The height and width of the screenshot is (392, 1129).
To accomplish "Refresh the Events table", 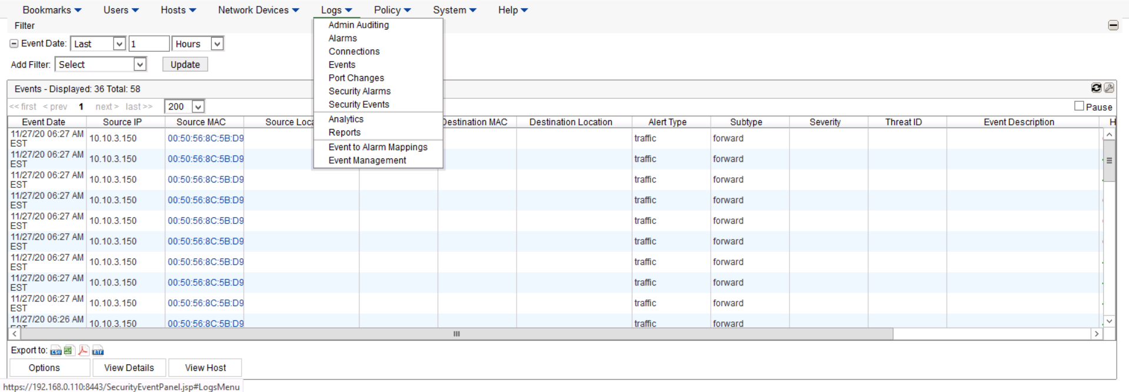I will 1096,88.
